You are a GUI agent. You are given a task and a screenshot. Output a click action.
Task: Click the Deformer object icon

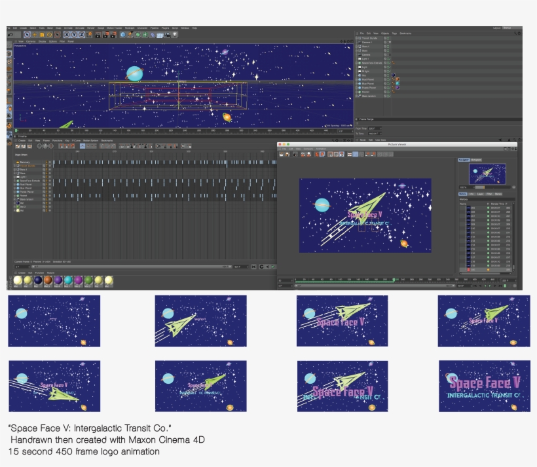click(x=153, y=35)
